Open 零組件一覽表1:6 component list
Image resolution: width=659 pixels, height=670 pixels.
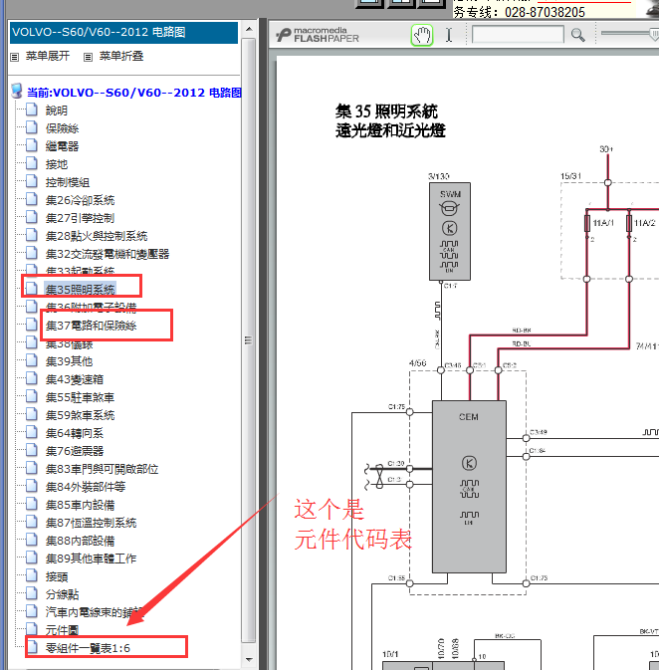(88, 648)
